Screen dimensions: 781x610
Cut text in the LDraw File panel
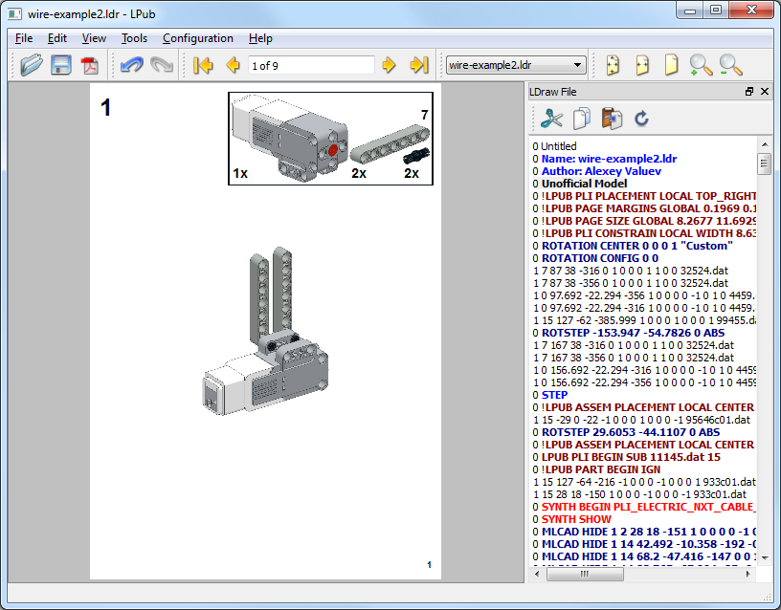[x=551, y=119]
